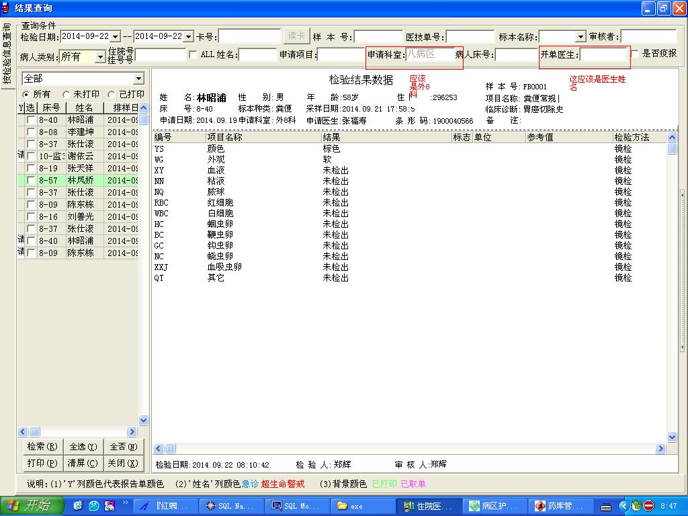Click the 参考值 column header
The height and width of the screenshot is (516, 688).
tap(569, 137)
